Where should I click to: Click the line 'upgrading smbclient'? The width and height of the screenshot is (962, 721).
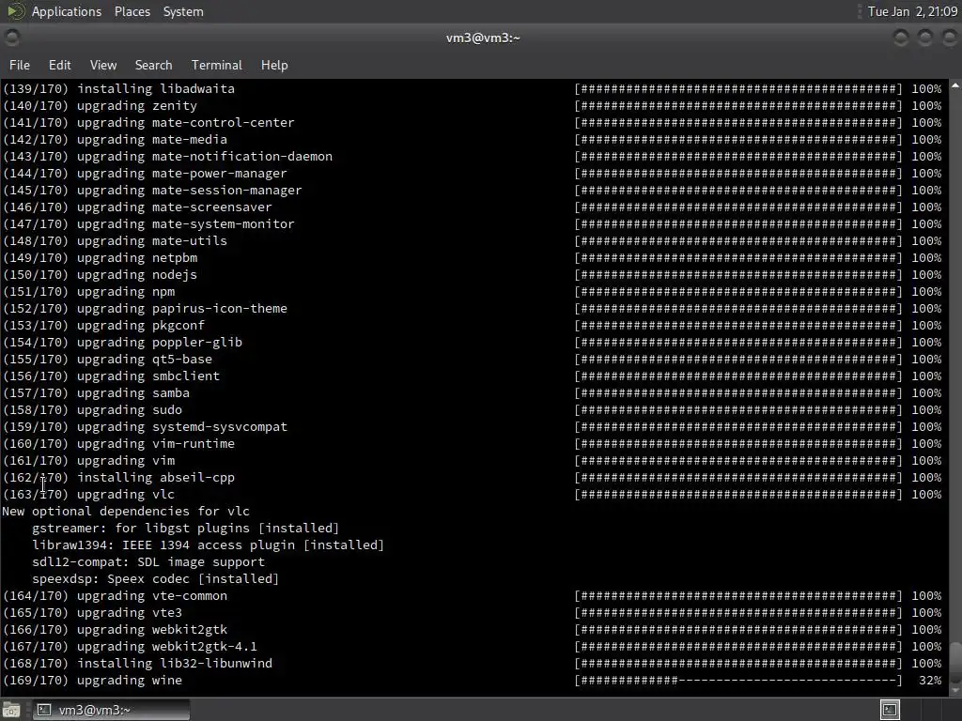coord(111,376)
